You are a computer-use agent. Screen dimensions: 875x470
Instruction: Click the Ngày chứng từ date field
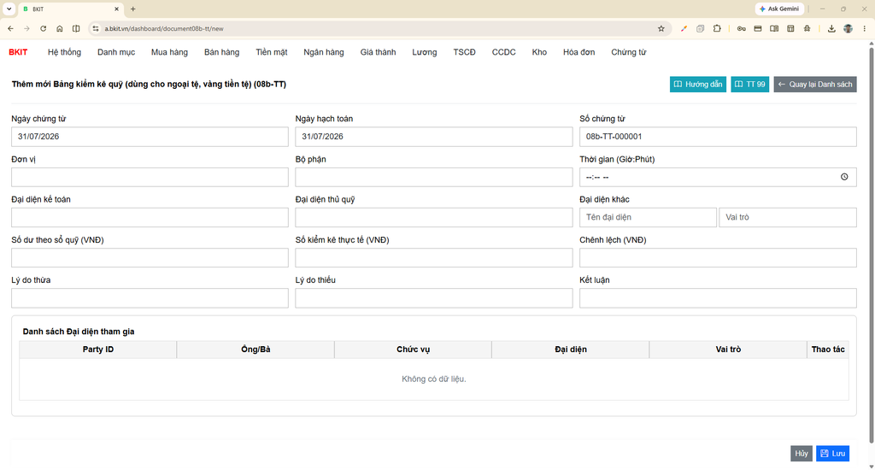click(150, 137)
